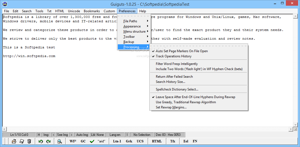Viewport: 300px width, 147px height.
Task: Open the Bookmarks menu
Action: click(x=92, y=11)
